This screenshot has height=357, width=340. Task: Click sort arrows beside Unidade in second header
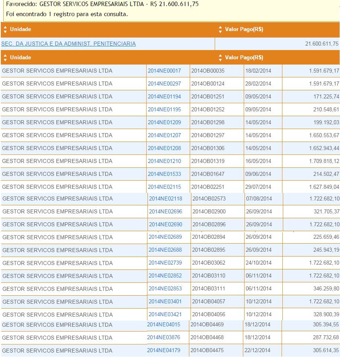4,57
